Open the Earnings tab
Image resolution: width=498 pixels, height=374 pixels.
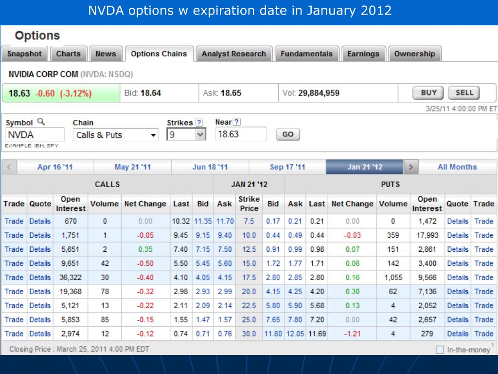click(363, 54)
